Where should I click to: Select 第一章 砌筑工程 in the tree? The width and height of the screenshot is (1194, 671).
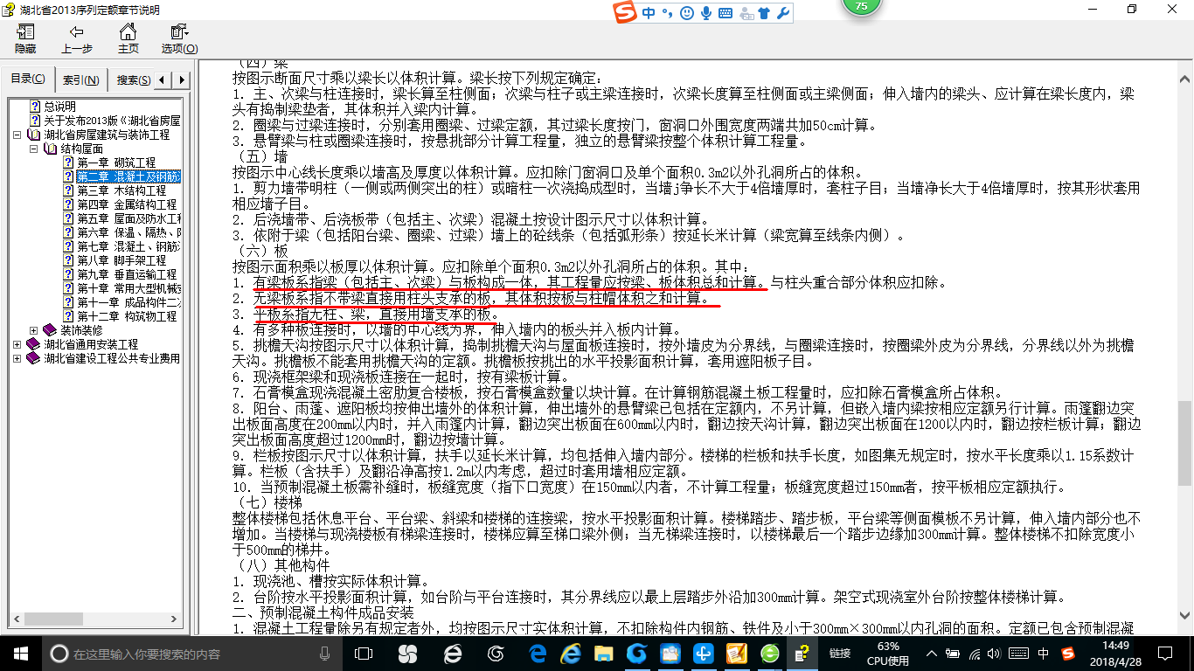coord(116,163)
